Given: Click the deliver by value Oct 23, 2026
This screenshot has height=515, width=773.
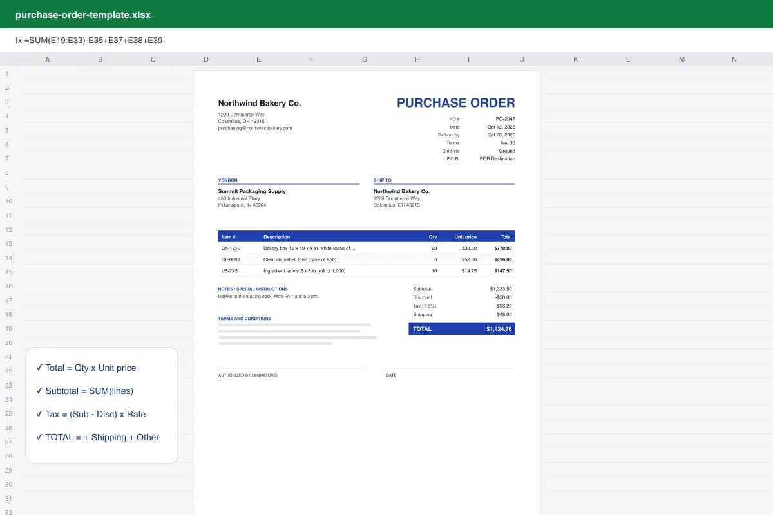Looking at the screenshot, I should (x=501, y=135).
